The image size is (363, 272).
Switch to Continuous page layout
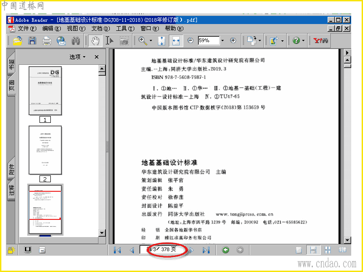pos(313,250)
